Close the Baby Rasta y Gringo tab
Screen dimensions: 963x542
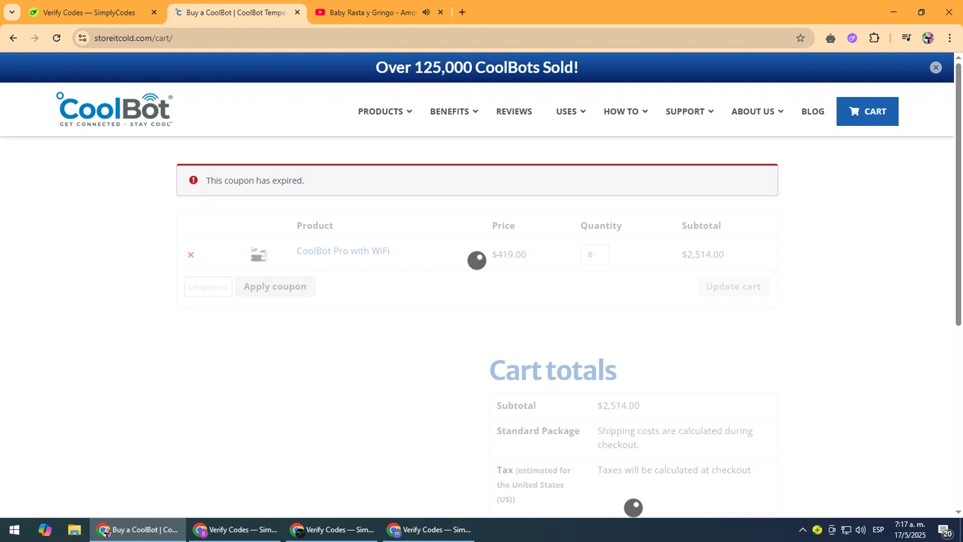[440, 12]
